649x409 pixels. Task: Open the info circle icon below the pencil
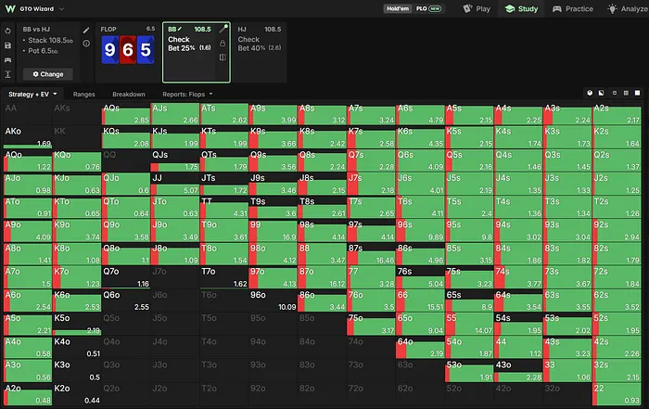(x=86, y=43)
